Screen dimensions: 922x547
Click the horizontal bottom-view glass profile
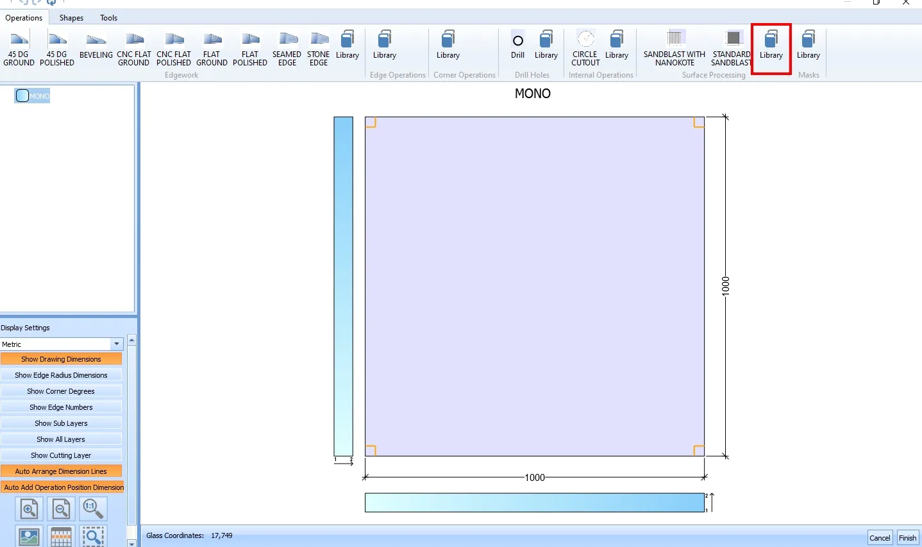click(535, 503)
